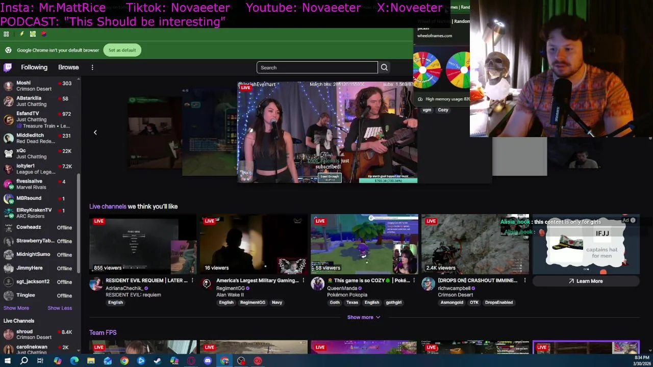Open options for RESIDENT EVIL REQUIEM stream
Image resolution: width=653 pixels, height=367 pixels.
pyautogui.click(x=192, y=280)
